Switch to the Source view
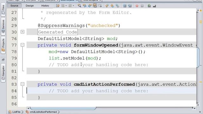Image resolution: width=203 pixels, height=114 pixels. pyautogui.click(x=14, y=6)
